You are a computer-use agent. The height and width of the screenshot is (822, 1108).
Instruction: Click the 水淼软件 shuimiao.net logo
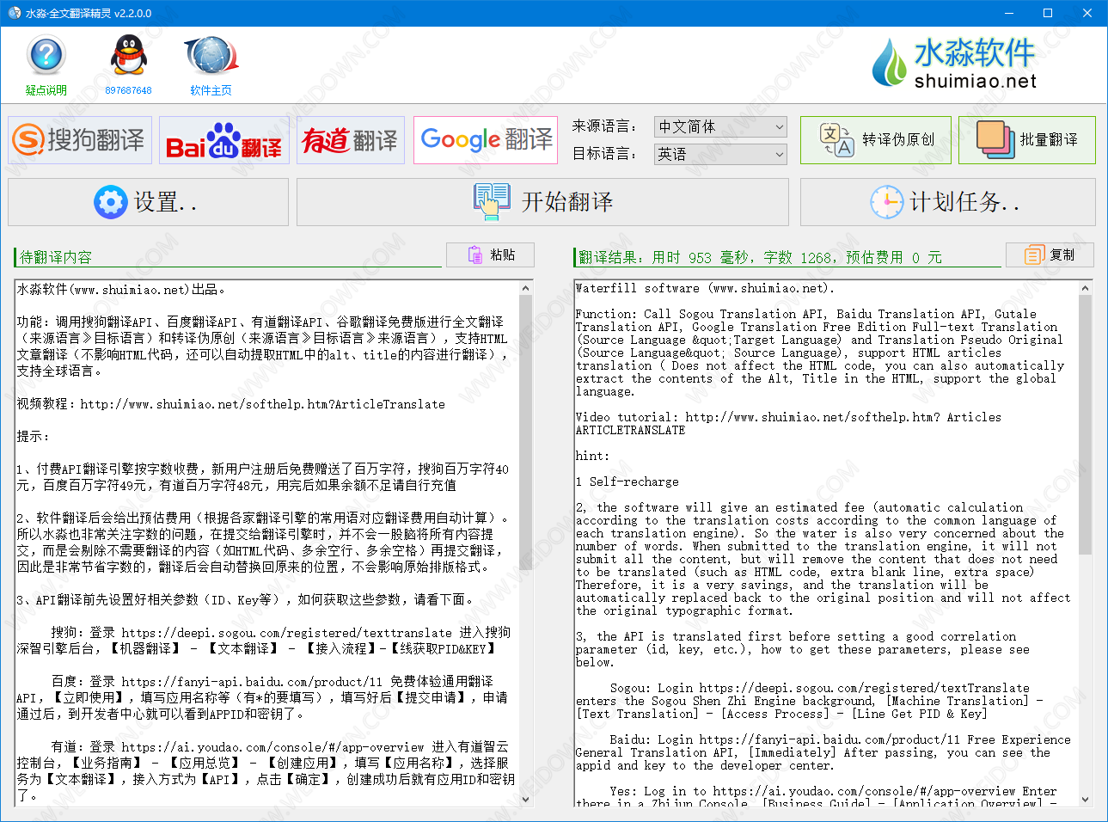click(x=954, y=64)
